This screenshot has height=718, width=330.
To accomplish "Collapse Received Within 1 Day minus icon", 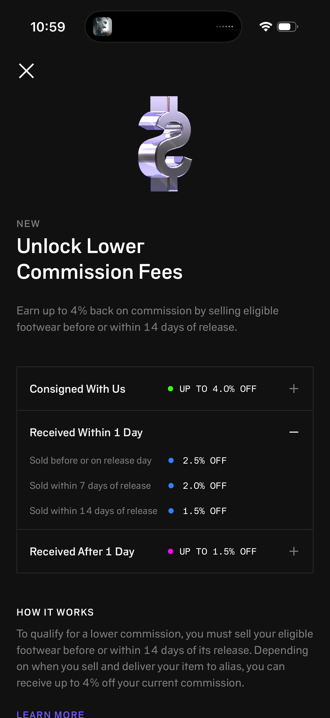I will (294, 432).
